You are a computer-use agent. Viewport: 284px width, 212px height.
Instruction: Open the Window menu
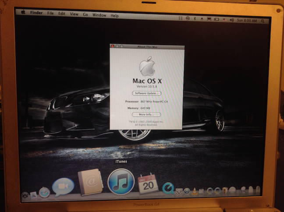click(x=99, y=15)
